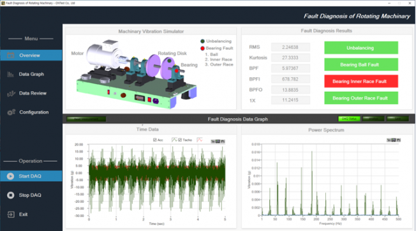Click the Data Review chart icon

[11, 93]
